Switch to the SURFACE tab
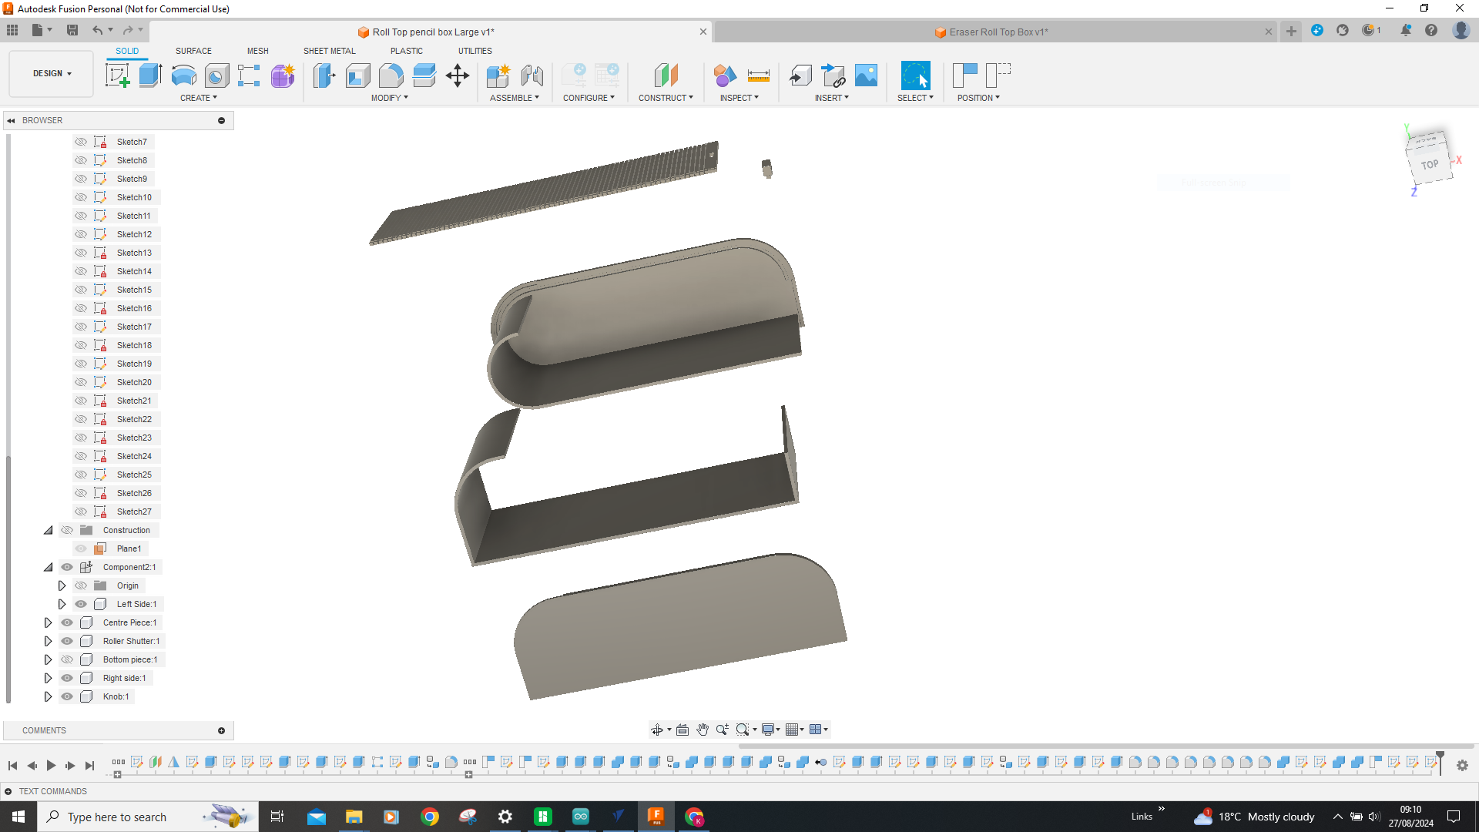Screen dimensions: 1479x832 tap(193, 51)
